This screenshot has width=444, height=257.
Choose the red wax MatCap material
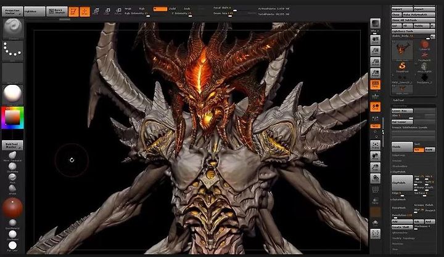12,208
